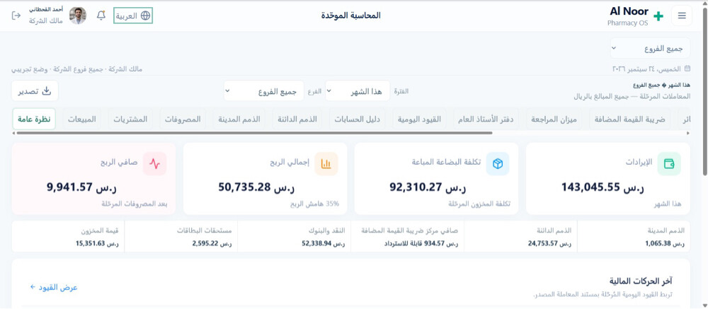Open the ضريبة القيمة المضافة tab
Screen dimensions: 708x309
630,119
